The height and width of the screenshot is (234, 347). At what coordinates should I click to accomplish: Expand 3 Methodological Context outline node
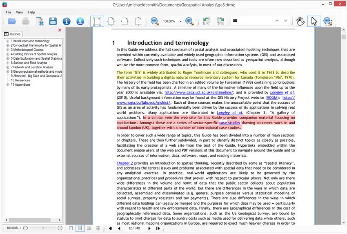point(8,50)
